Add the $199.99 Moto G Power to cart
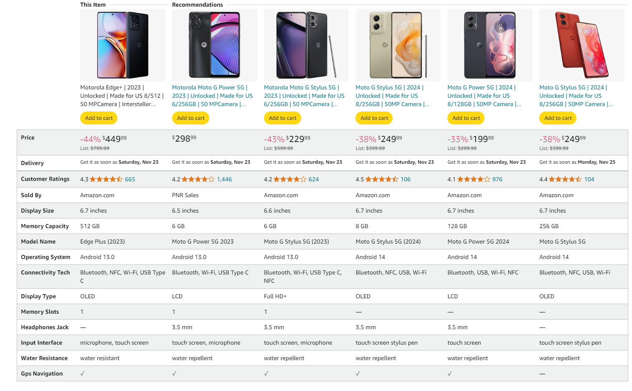 tap(466, 118)
